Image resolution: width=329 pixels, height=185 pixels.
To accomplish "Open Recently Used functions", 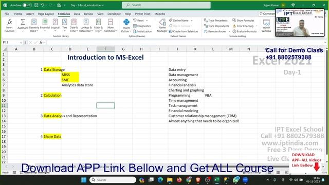I will tap(34, 25).
